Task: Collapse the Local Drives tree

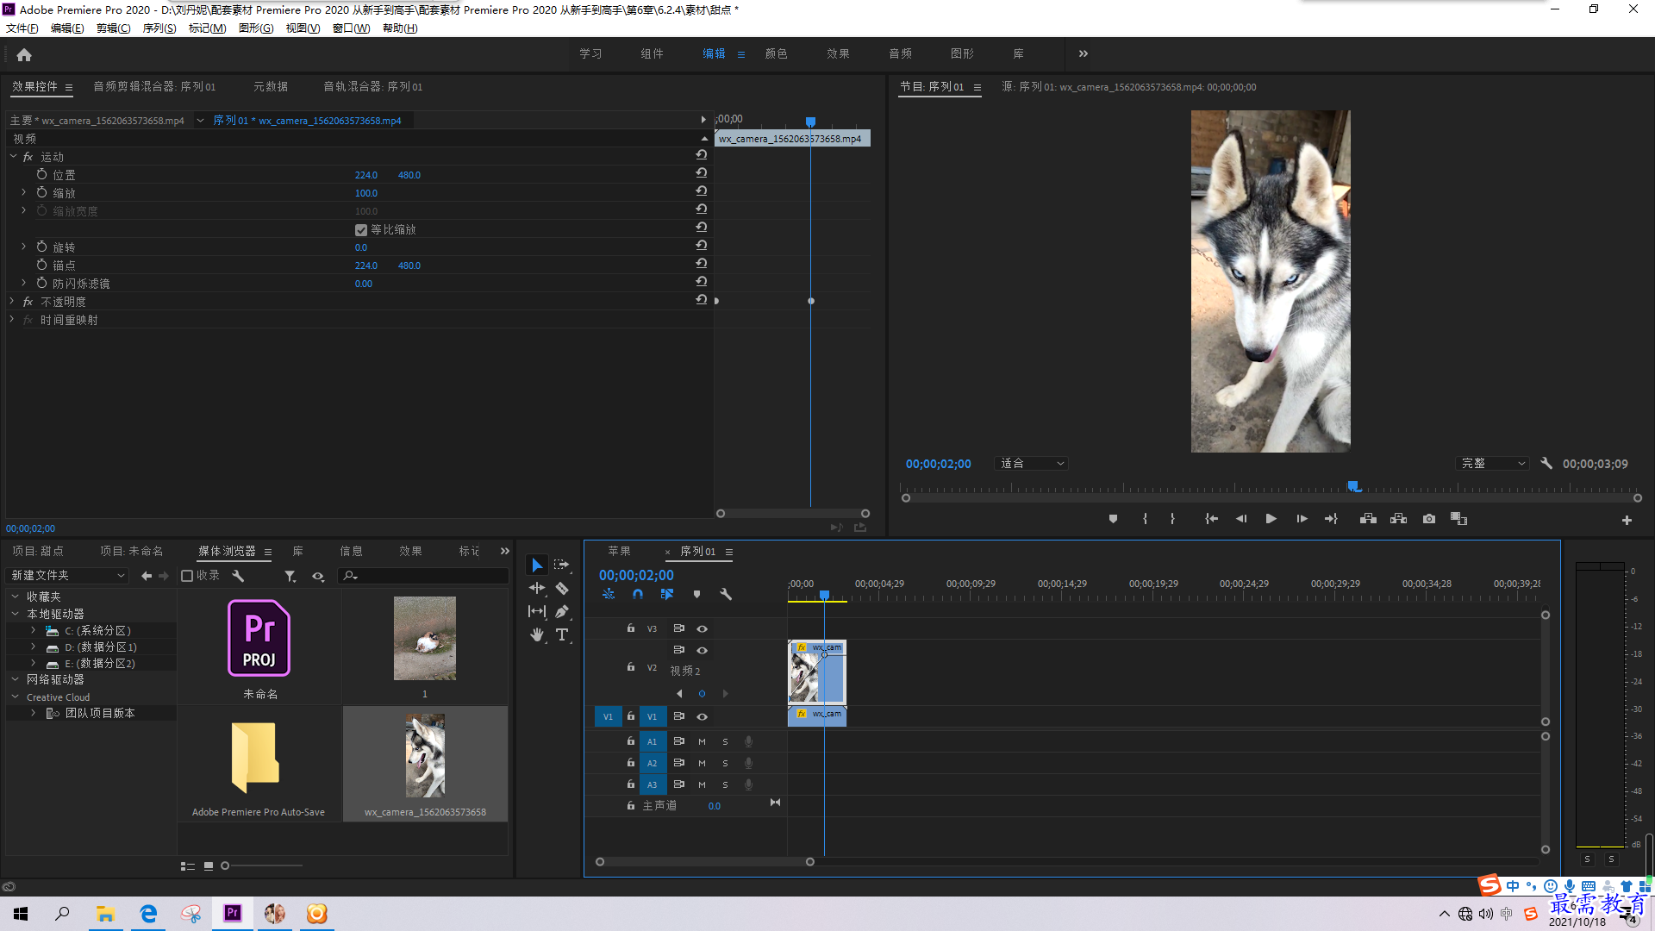Action: (16, 614)
